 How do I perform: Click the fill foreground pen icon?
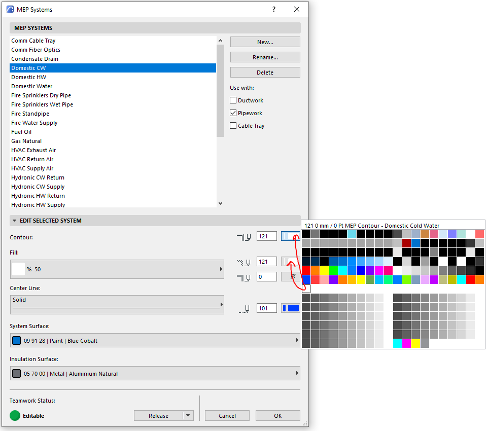(244, 263)
